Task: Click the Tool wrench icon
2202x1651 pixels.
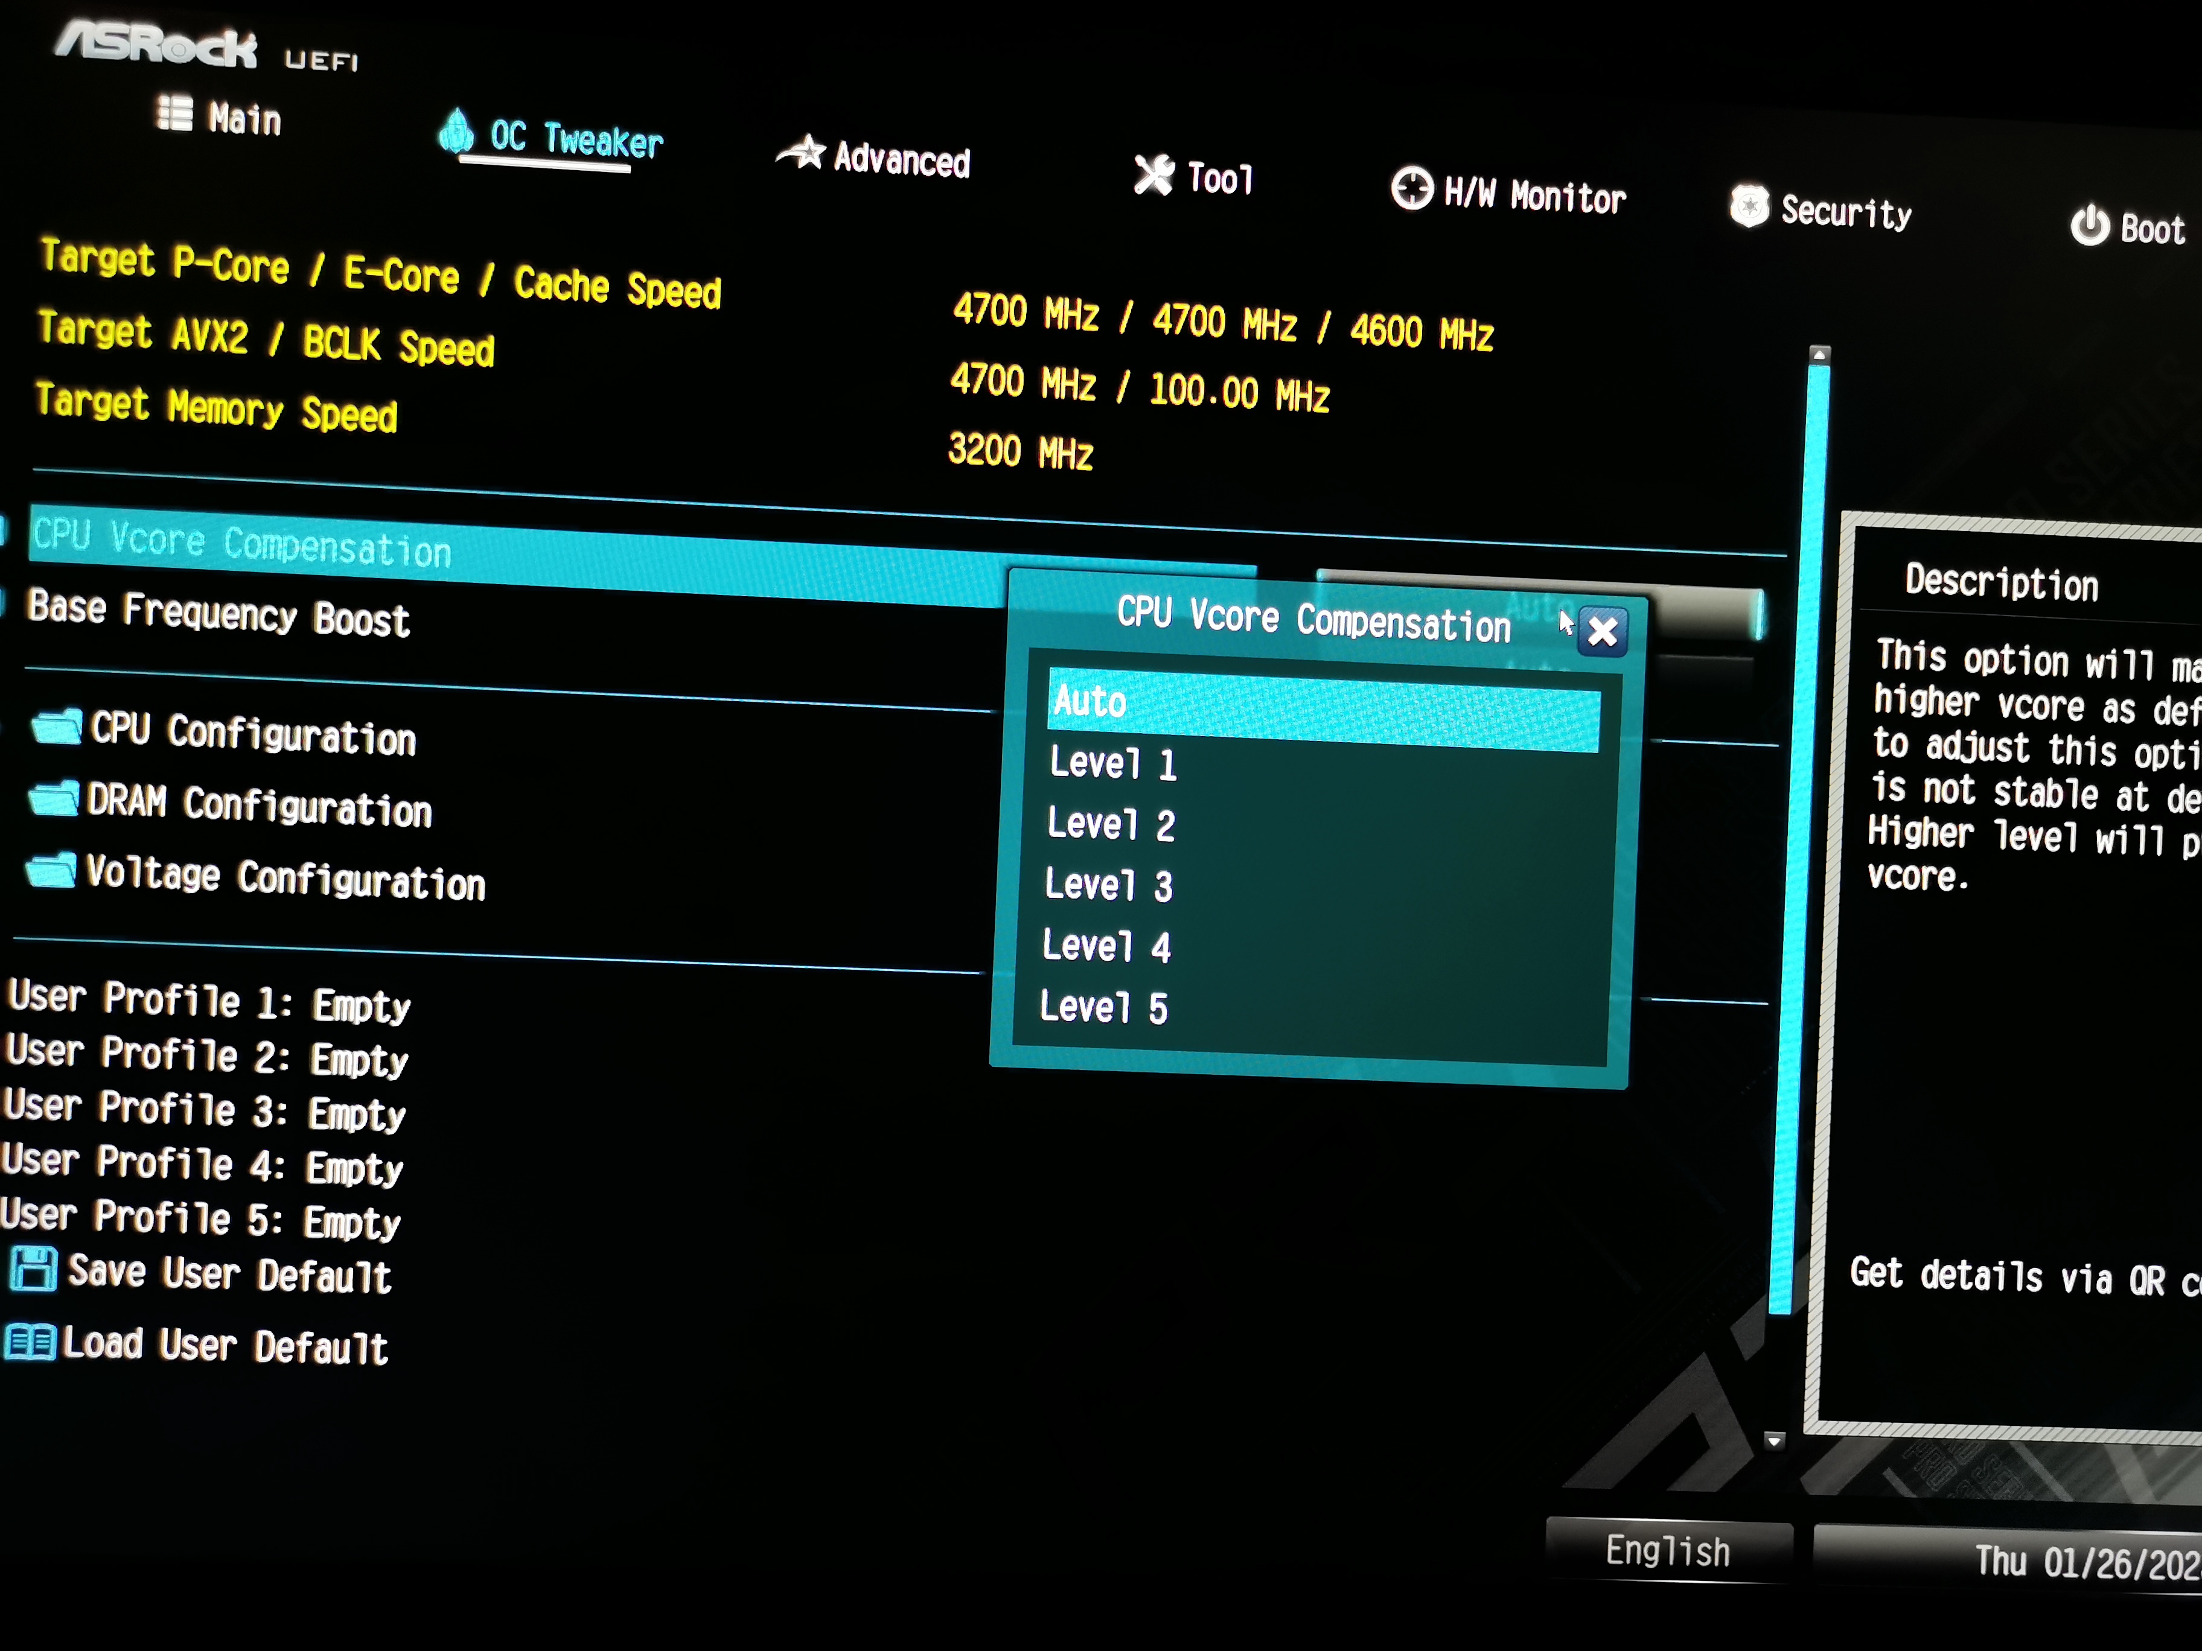Action: (x=1154, y=175)
